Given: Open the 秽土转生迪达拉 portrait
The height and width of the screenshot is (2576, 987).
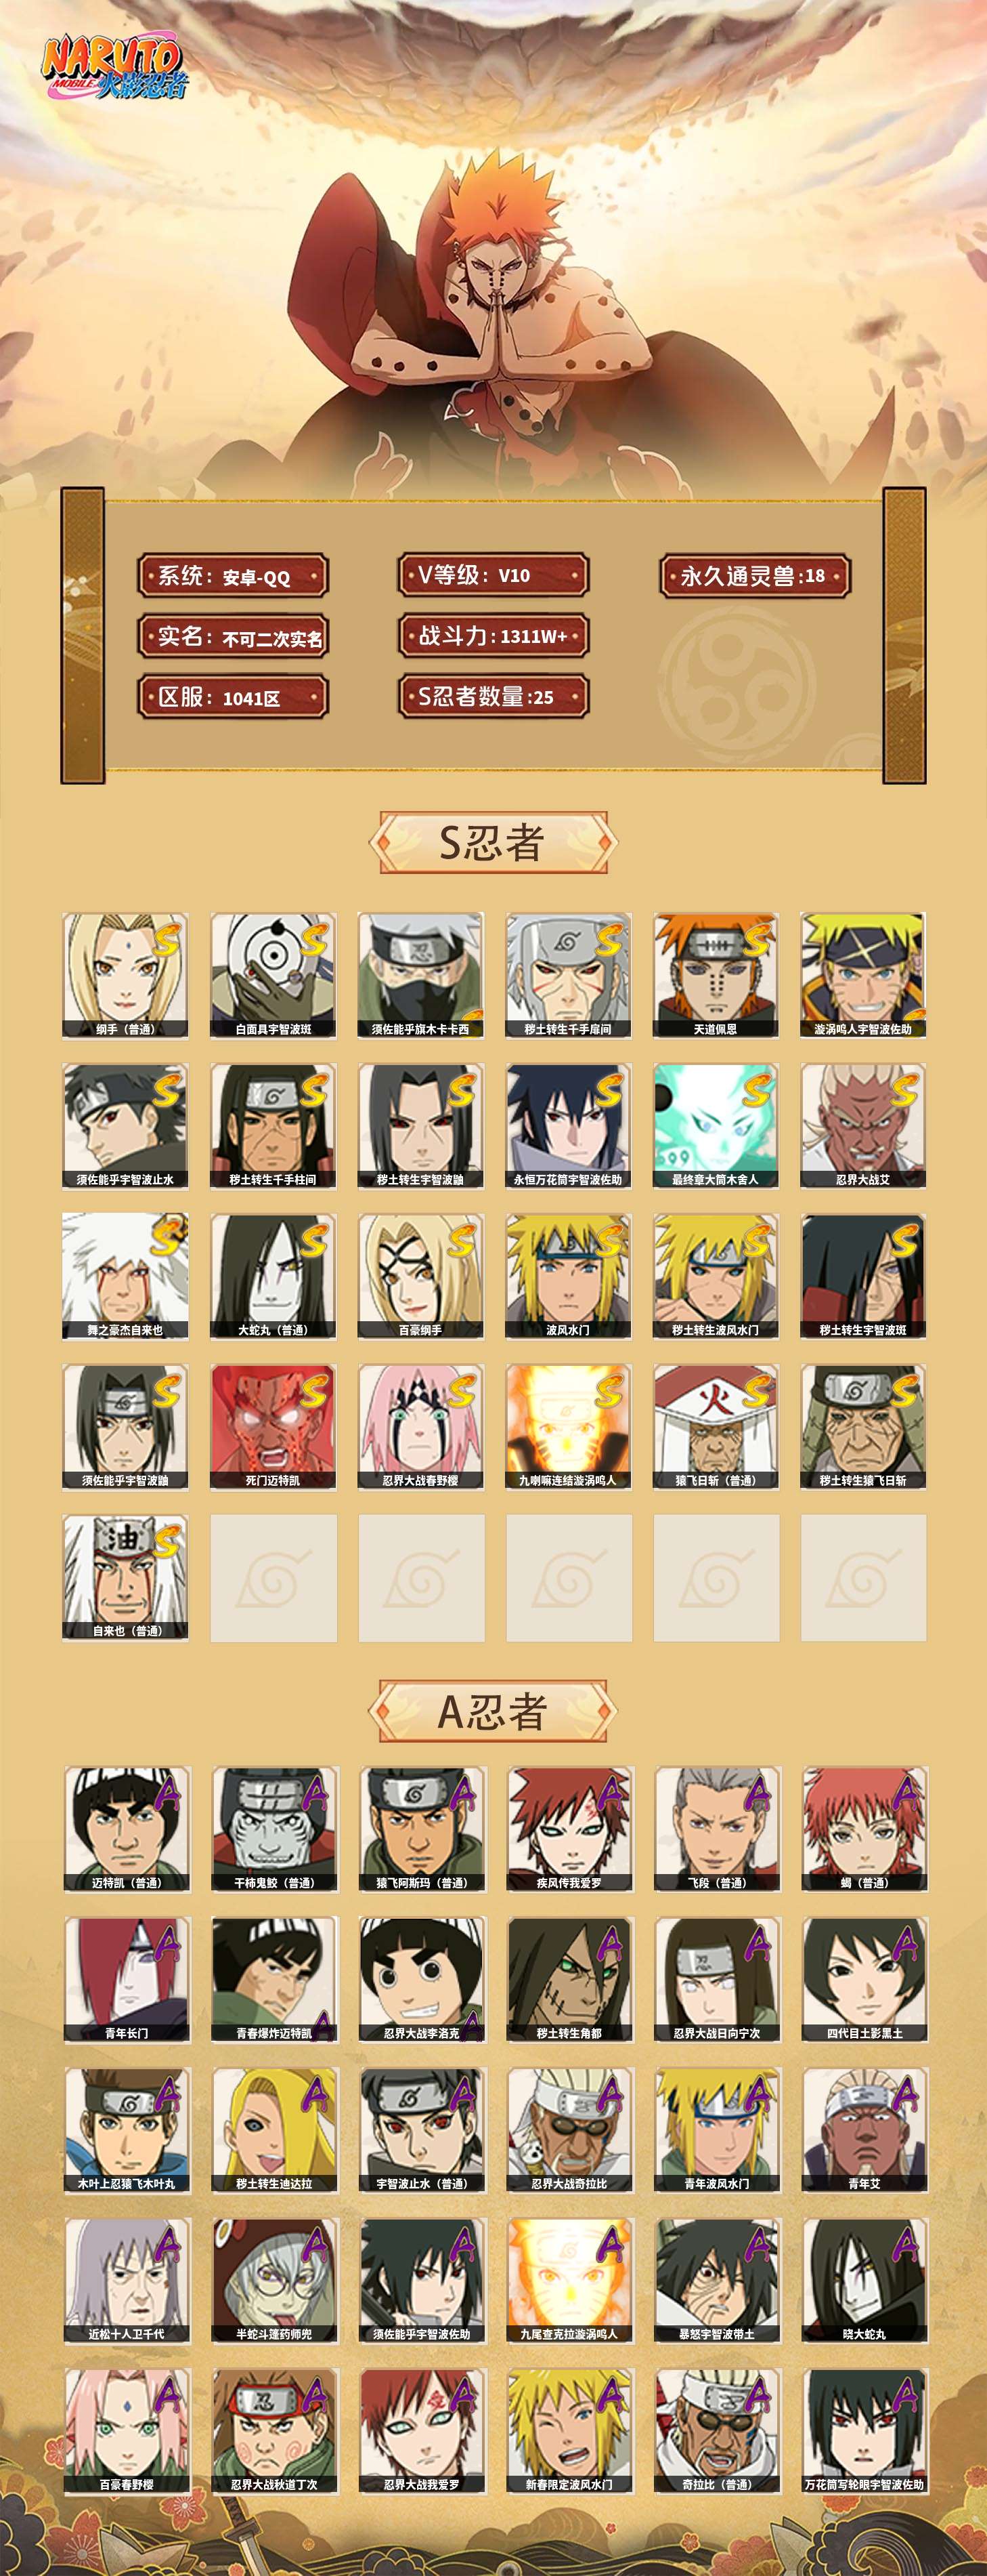Looking at the screenshot, I should pos(275,2130).
